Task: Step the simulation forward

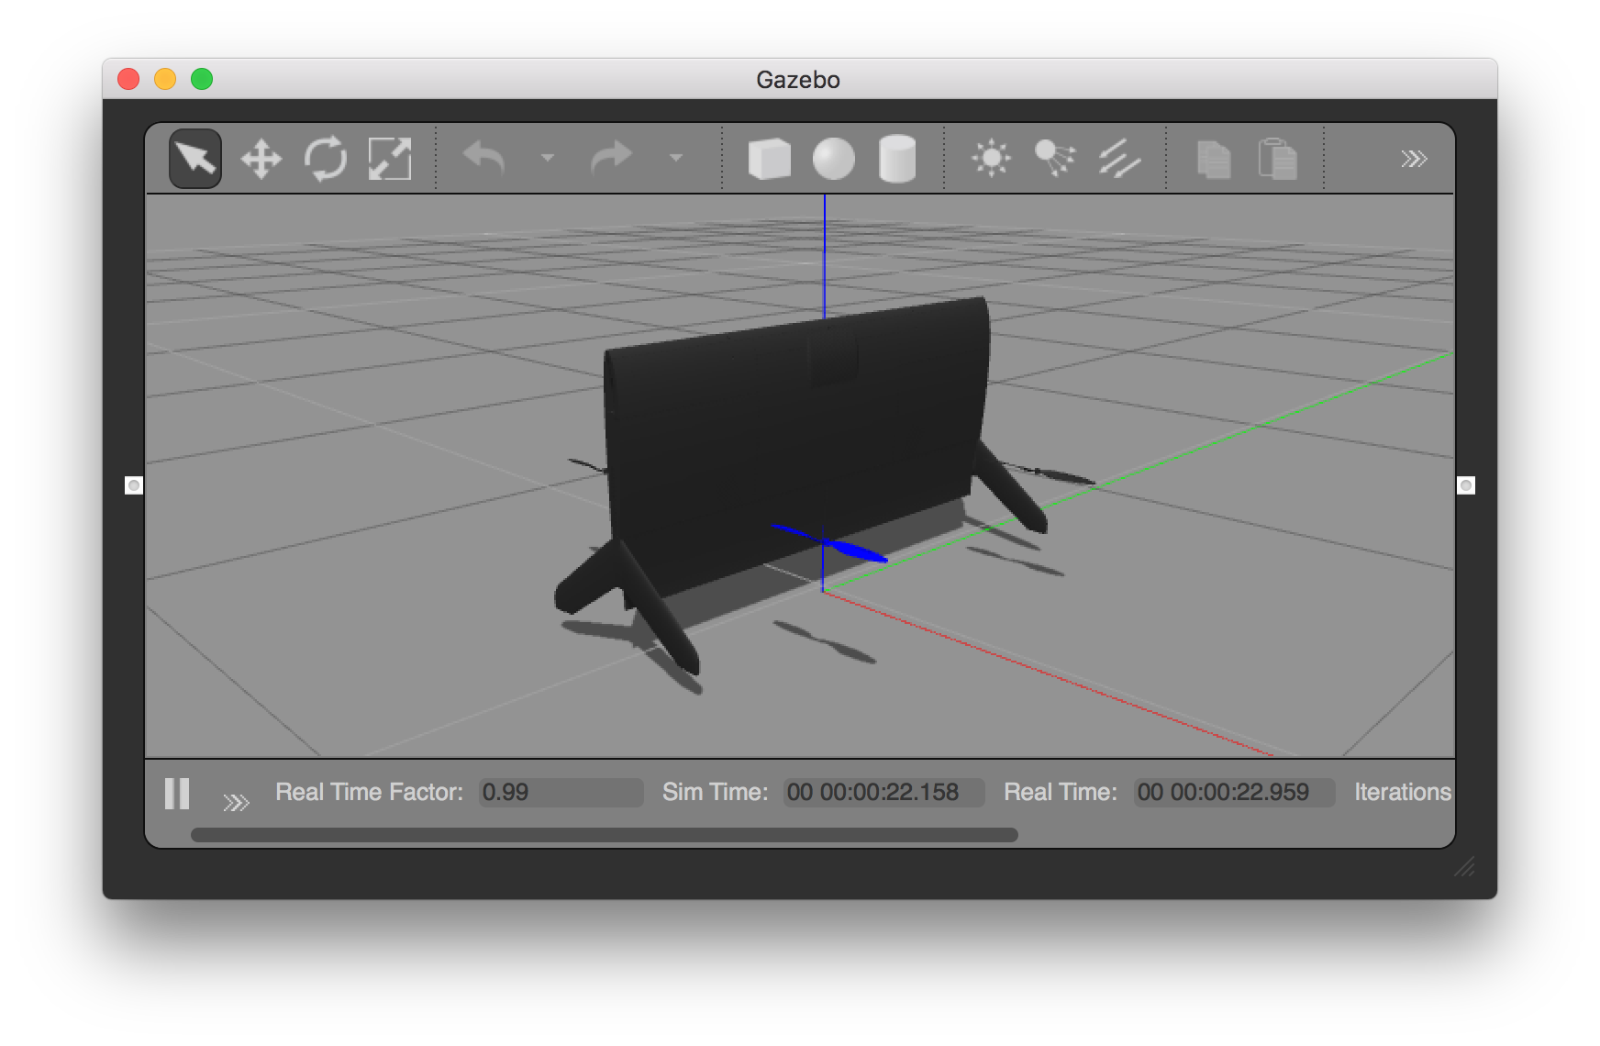Action: pyautogui.click(x=236, y=803)
